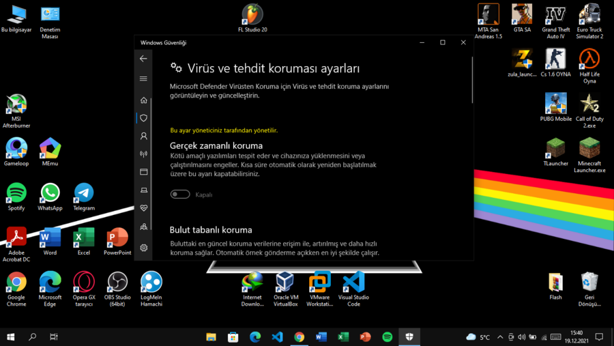614x346 pixels.
Task: Open Call of Duty 2.exe desktop icon
Action: coord(589,111)
